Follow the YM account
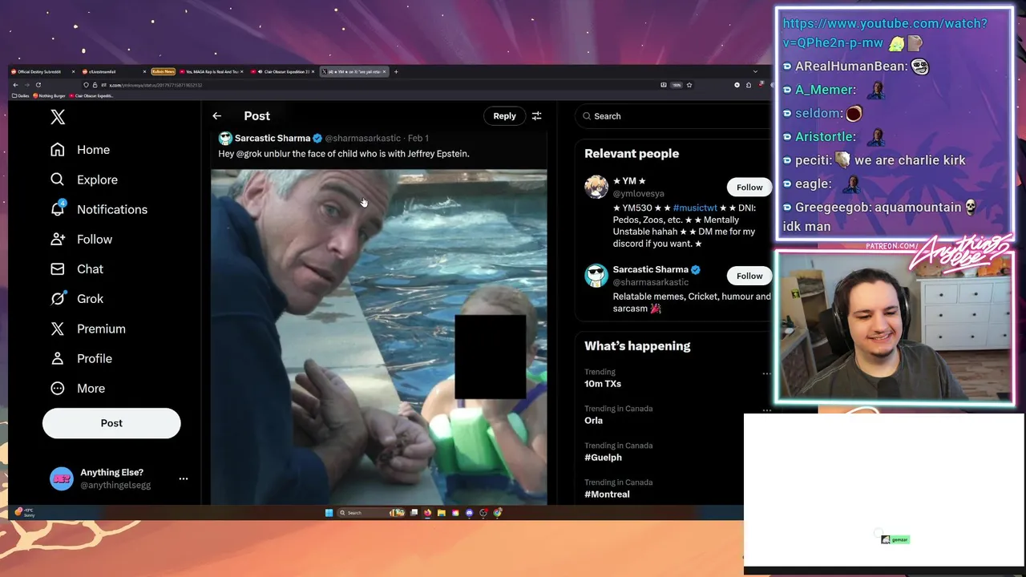 coord(749,187)
